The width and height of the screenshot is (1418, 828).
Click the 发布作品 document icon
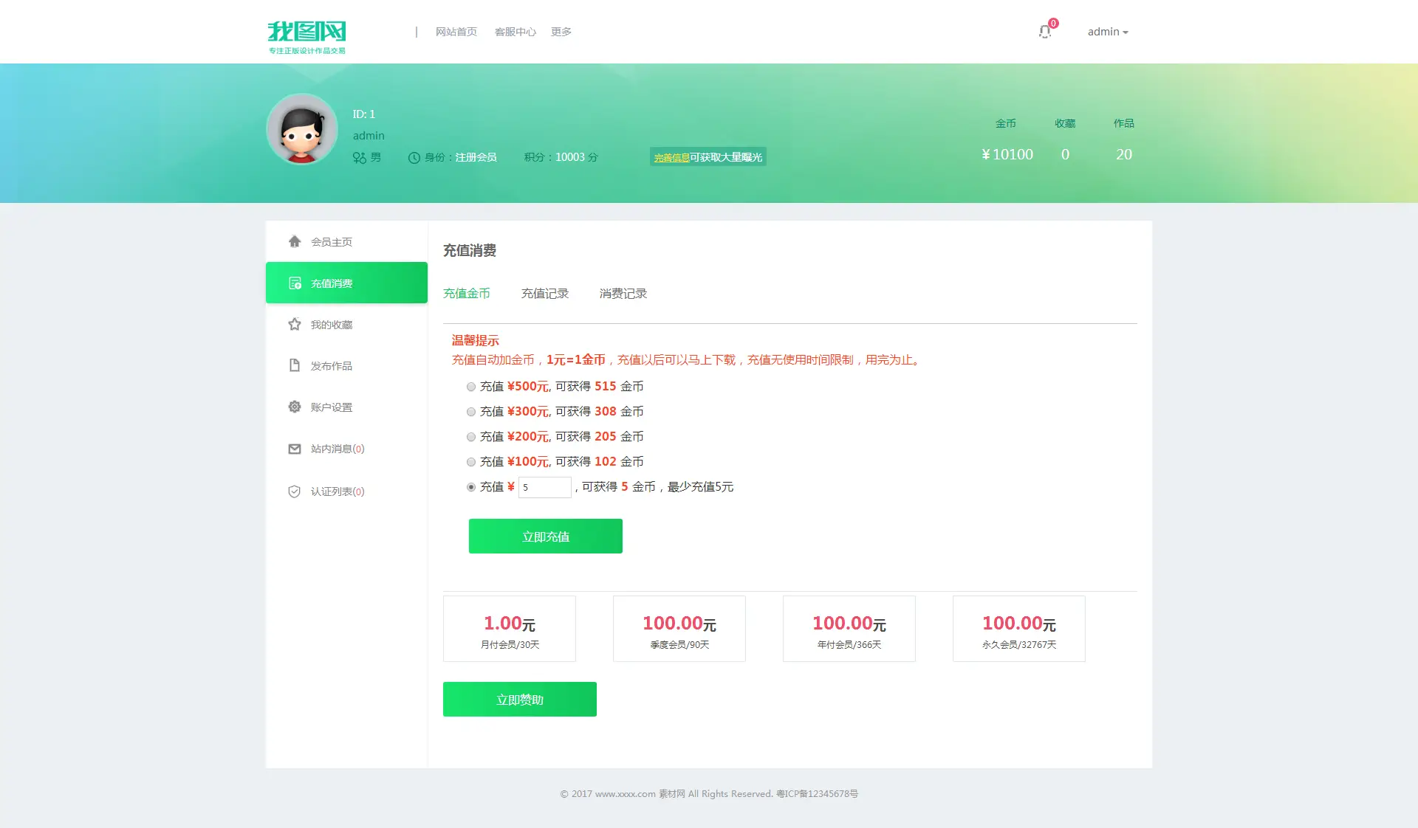point(294,365)
